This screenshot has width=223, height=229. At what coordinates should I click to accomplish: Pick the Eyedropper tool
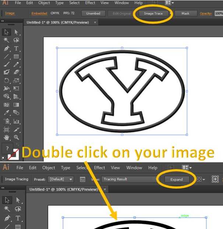[6, 113]
